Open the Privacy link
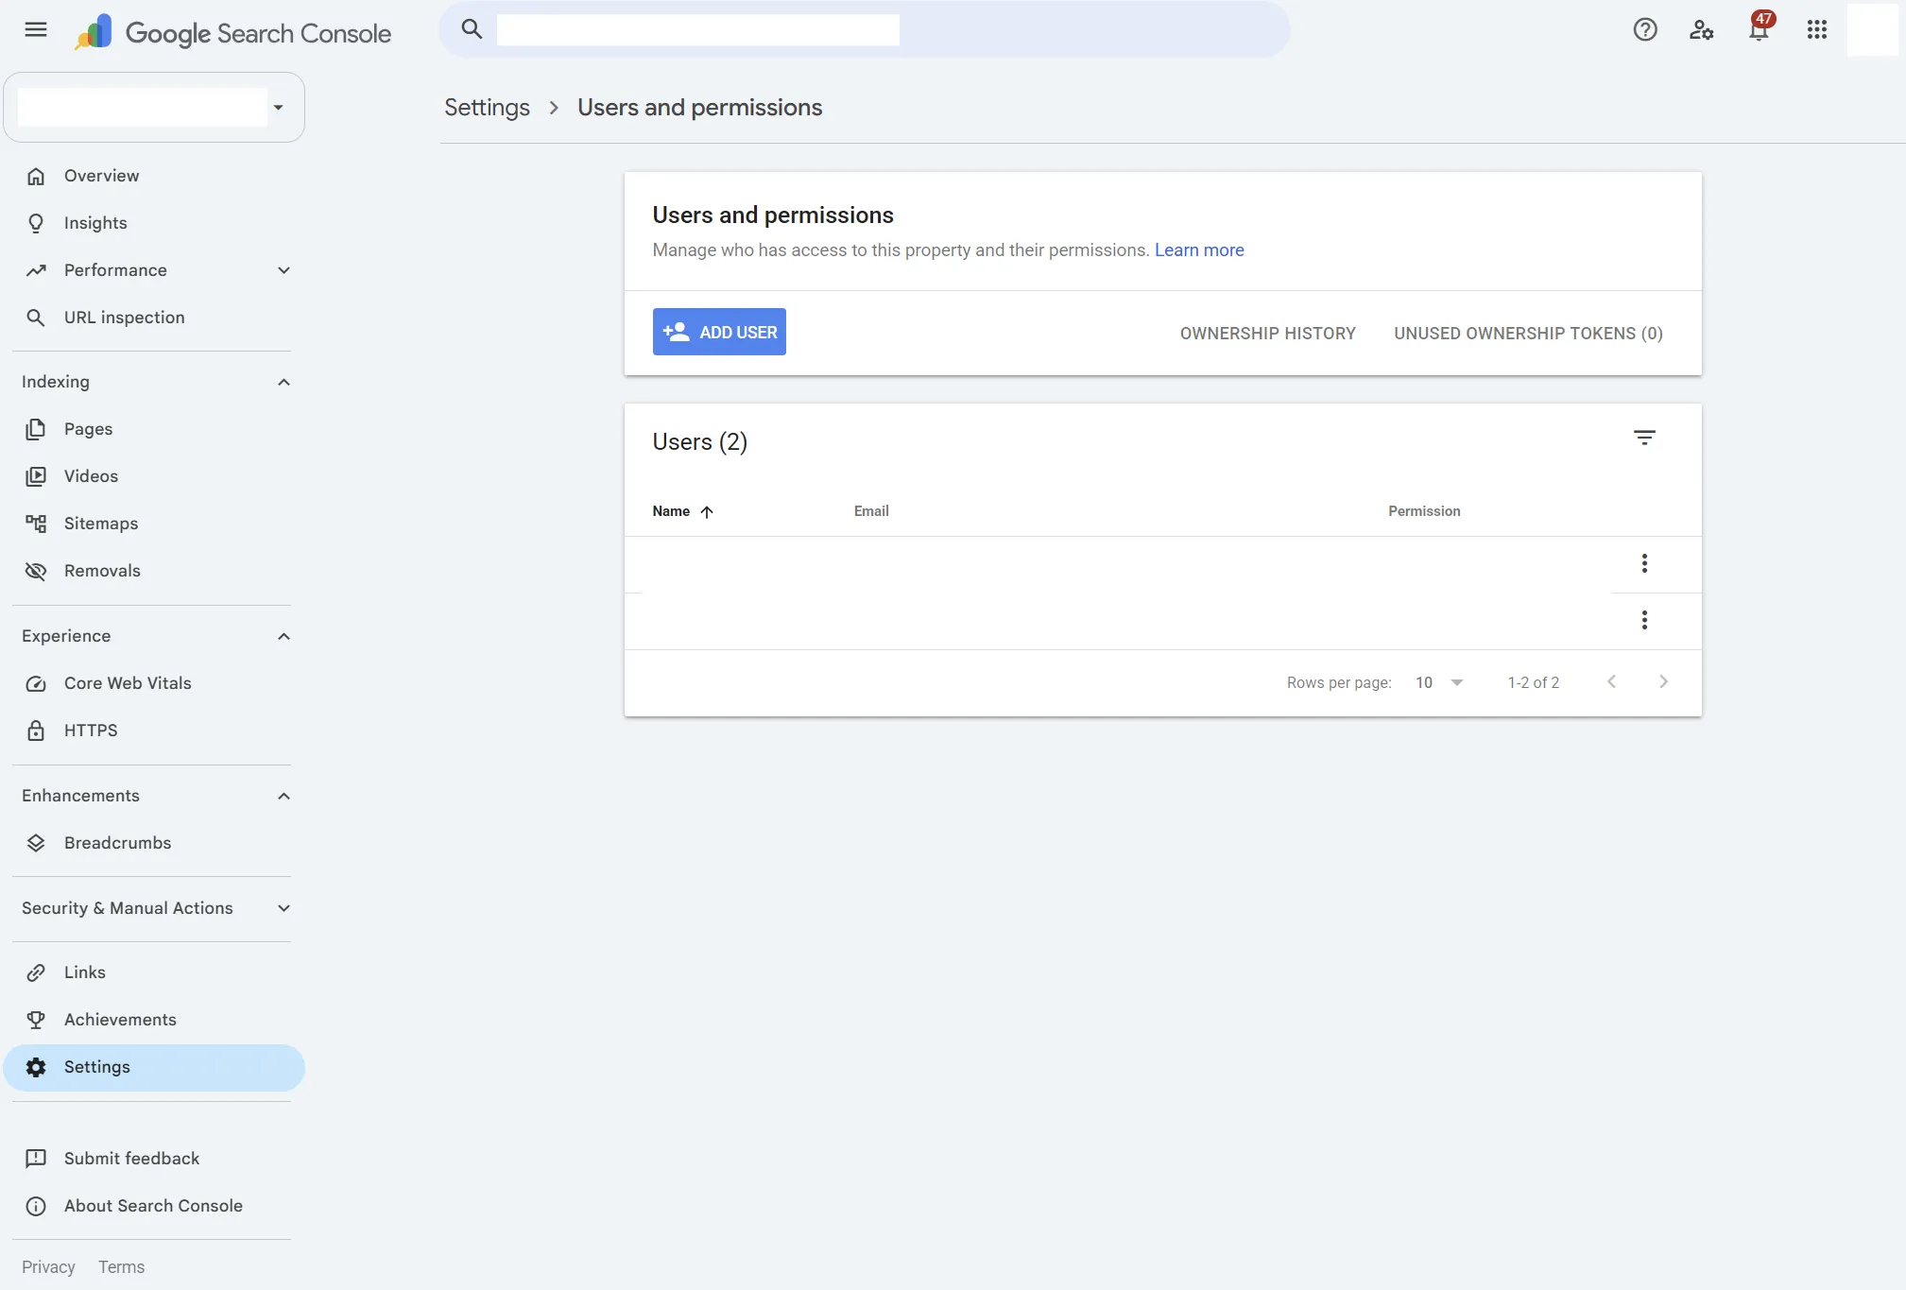This screenshot has width=1906, height=1290. (x=48, y=1267)
